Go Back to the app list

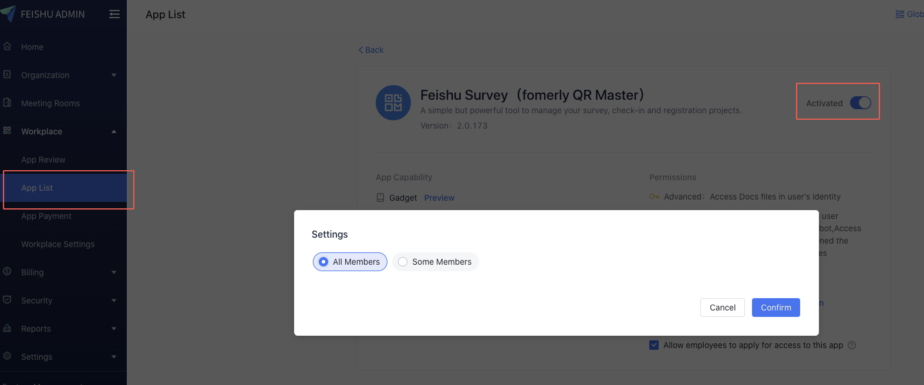[x=371, y=50]
